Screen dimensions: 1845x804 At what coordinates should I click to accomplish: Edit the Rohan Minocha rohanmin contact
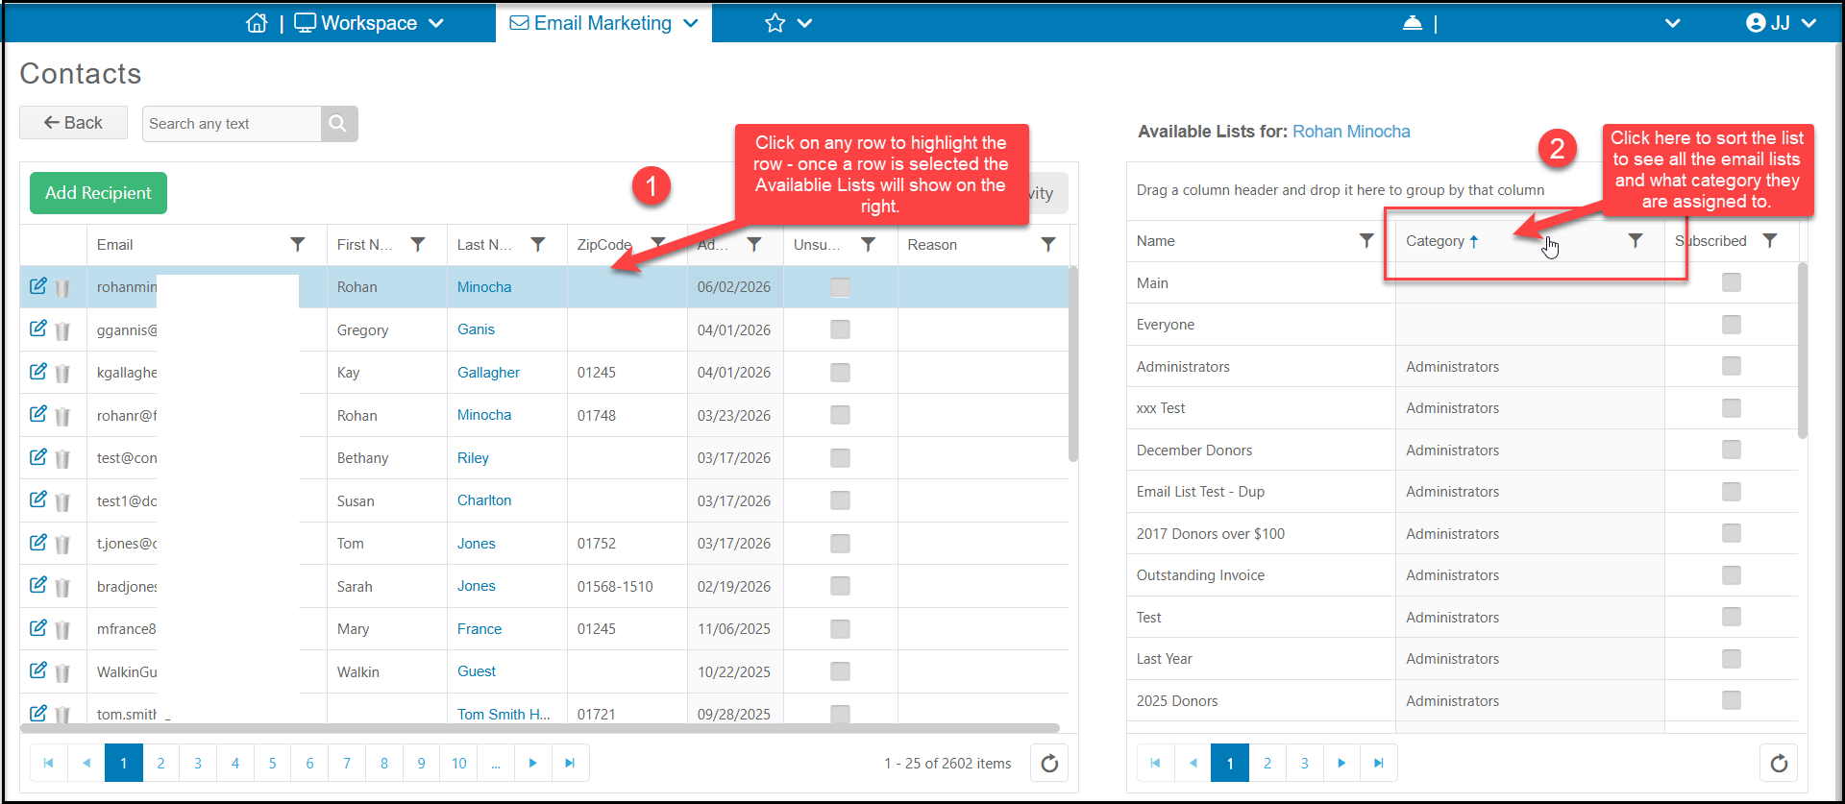click(x=38, y=286)
